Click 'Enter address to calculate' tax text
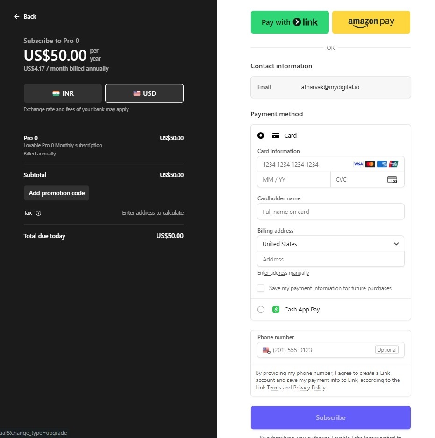Image resolution: width=435 pixels, height=438 pixels. pyautogui.click(x=153, y=213)
